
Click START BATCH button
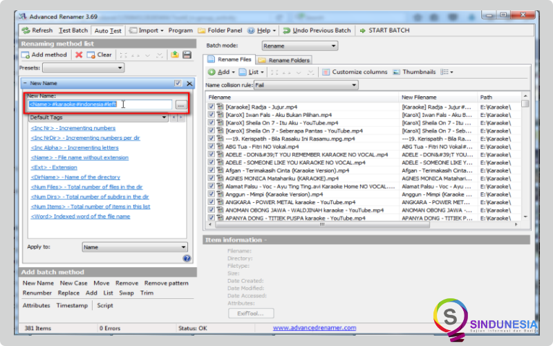(384, 30)
